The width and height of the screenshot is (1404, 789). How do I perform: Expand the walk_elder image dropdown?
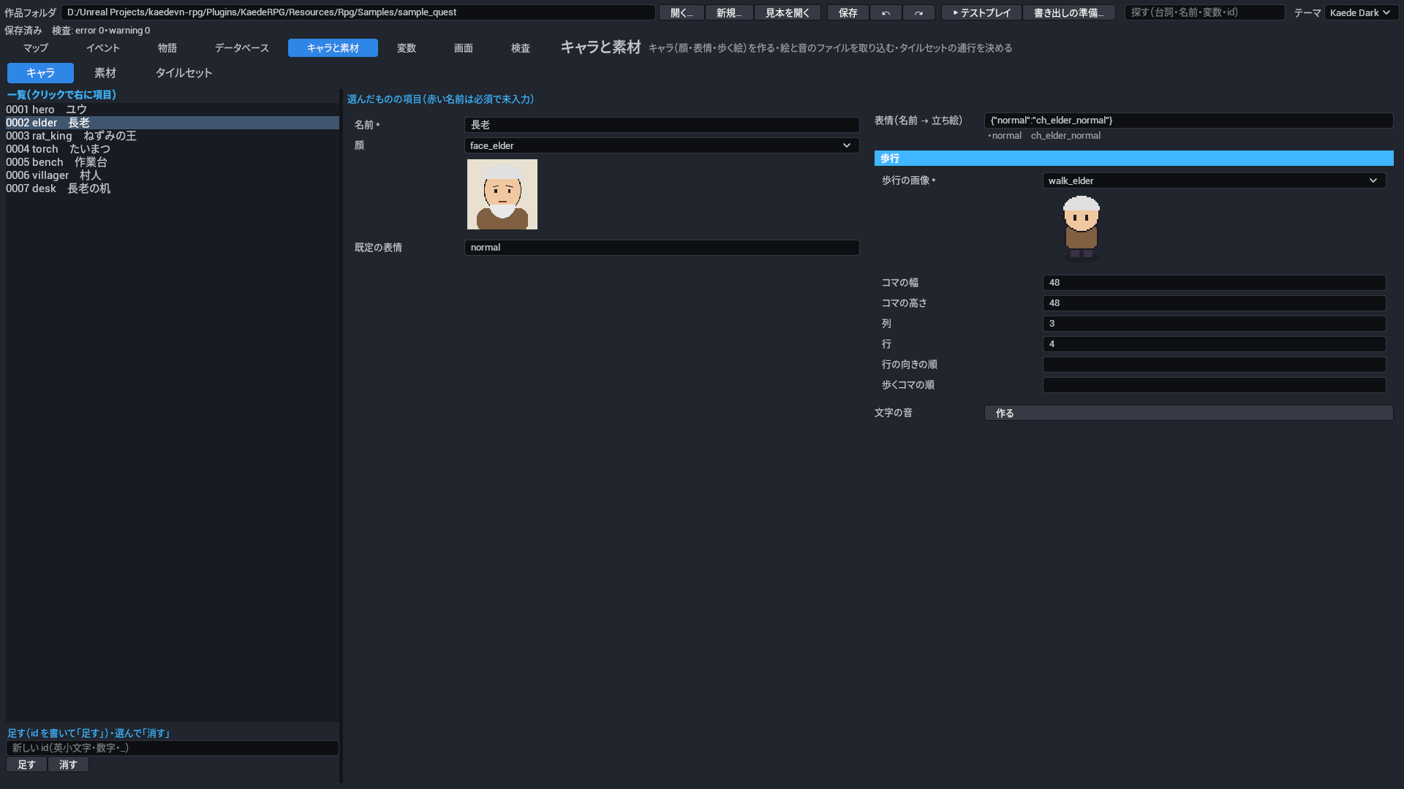coord(1214,180)
